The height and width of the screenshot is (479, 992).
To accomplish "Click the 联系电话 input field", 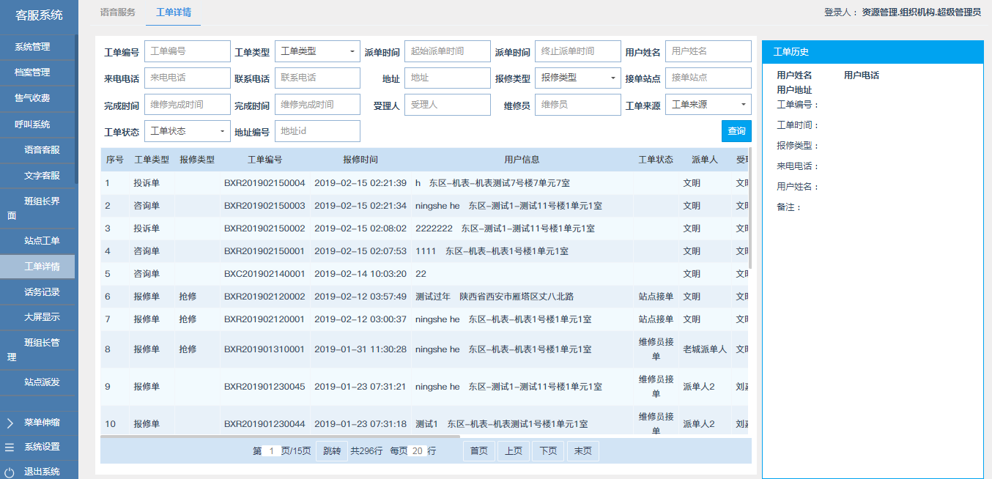I will [317, 78].
